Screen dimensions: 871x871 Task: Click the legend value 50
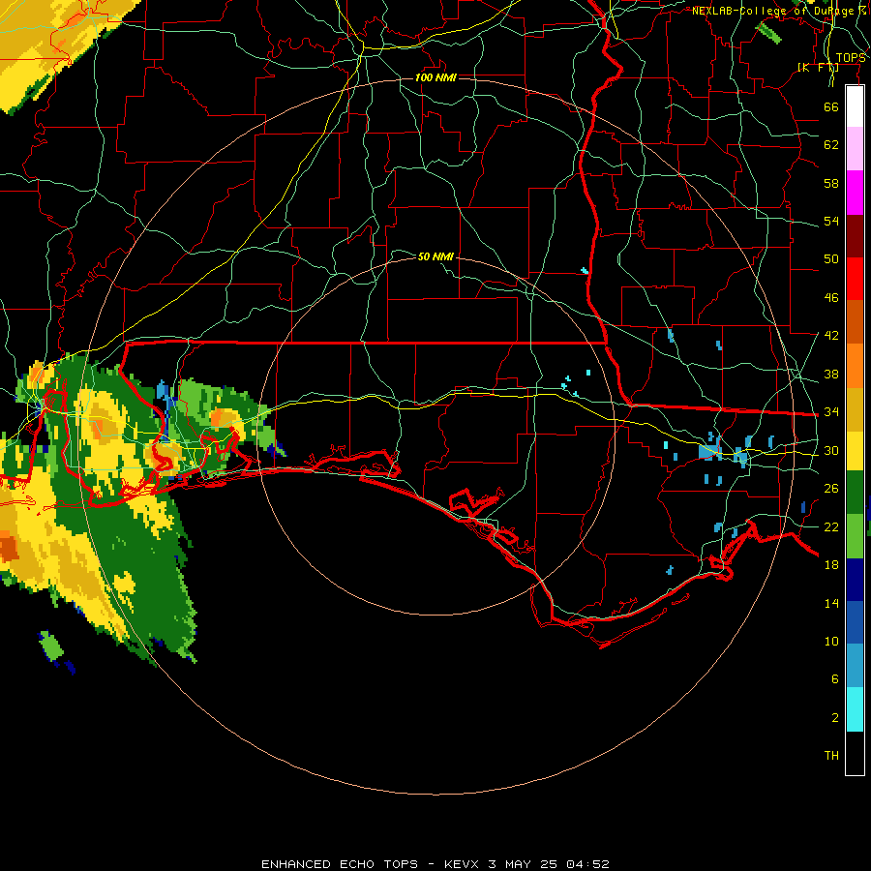coord(831,258)
